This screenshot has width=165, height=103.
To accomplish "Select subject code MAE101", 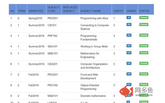I will [x=53, y=53].
